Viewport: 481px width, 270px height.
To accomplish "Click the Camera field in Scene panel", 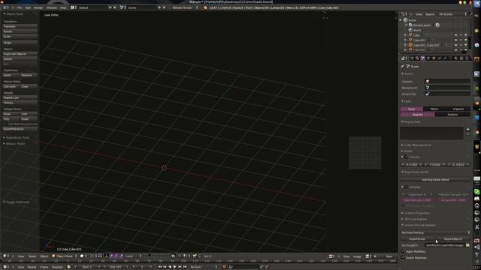I will tap(448, 81).
